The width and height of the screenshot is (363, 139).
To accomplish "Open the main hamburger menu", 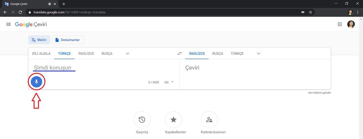I will click(8, 24).
